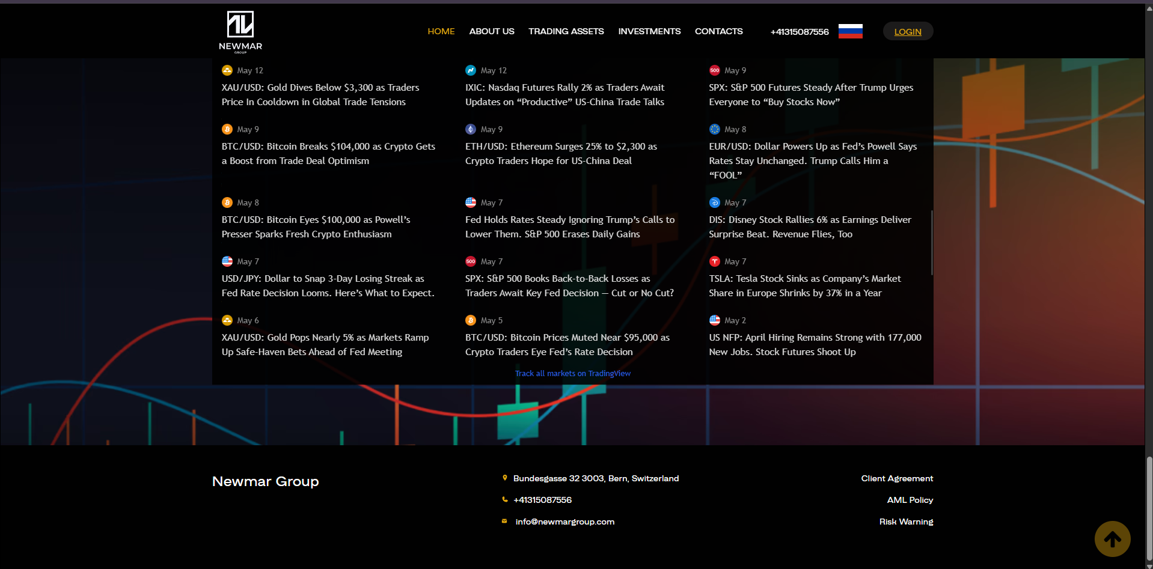Viewport: 1153px width, 569px height.
Task: Click gold icon beside XAU/USD Gold Dives article
Action: pyautogui.click(x=227, y=70)
